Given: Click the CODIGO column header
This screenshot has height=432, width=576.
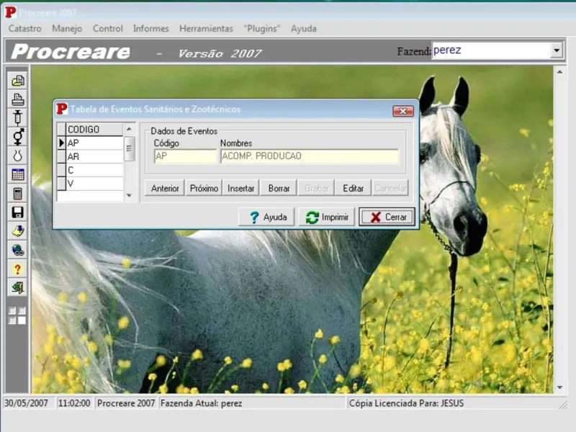Looking at the screenshot, I should tap(94, 130).
